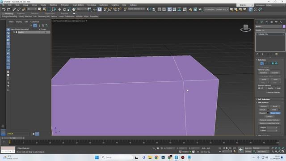Click the Window/Crossing selection icon

tap(54, 9)
